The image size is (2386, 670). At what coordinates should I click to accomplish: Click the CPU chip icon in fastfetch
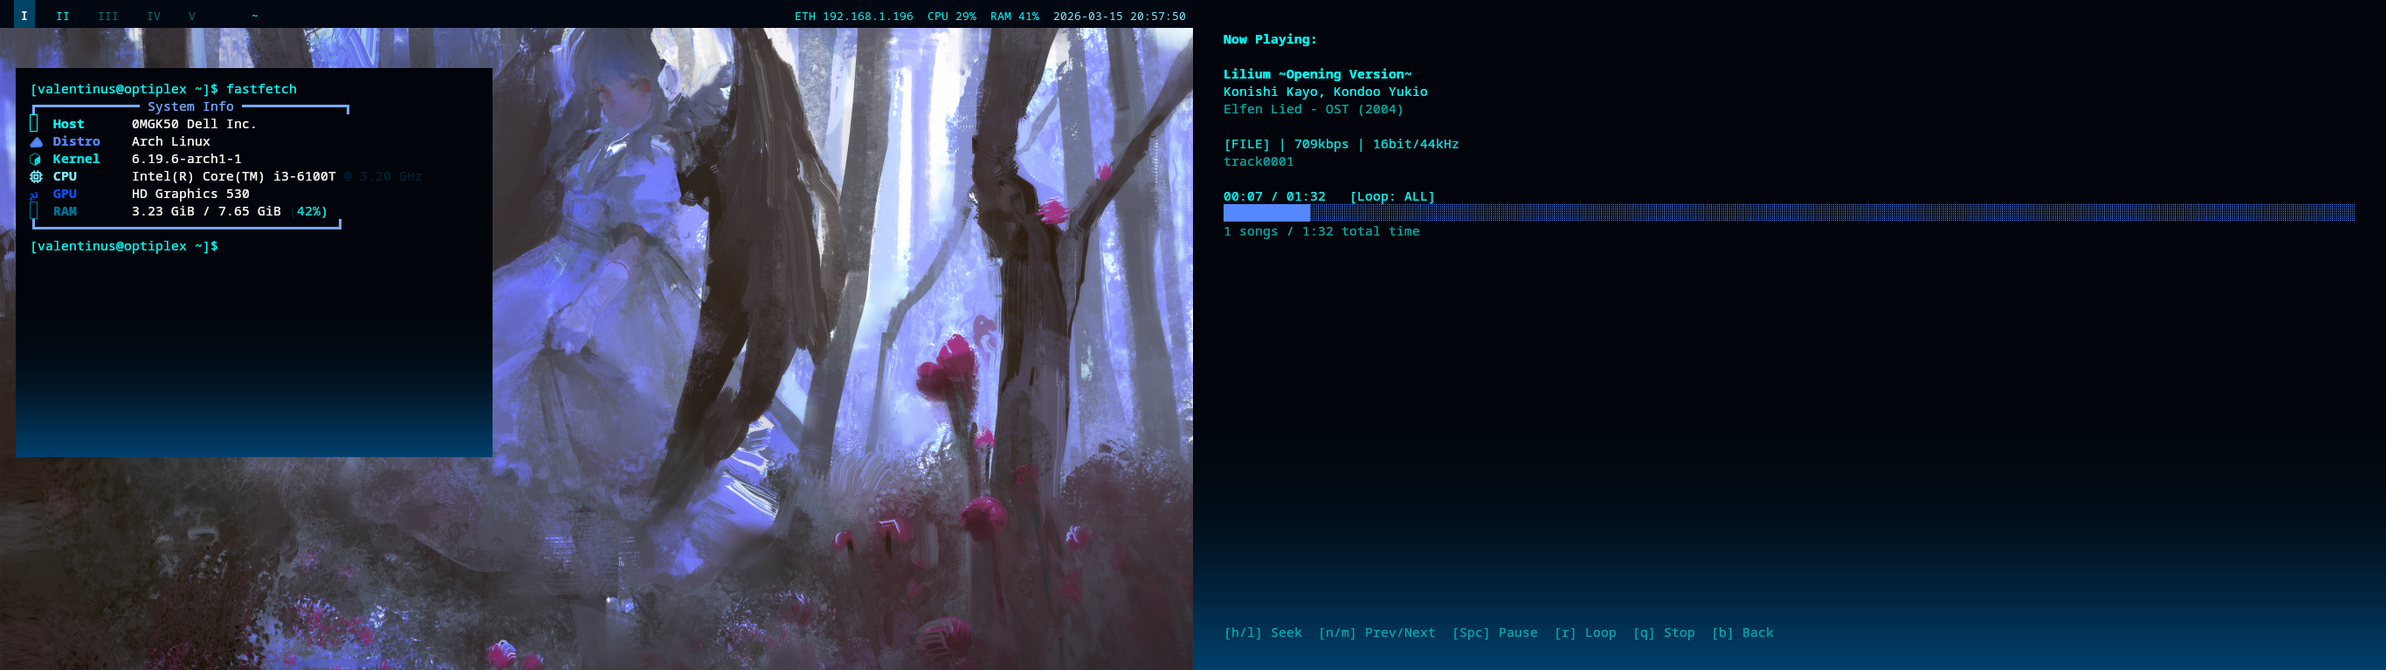pyautogui.click(x=36, y=177)
